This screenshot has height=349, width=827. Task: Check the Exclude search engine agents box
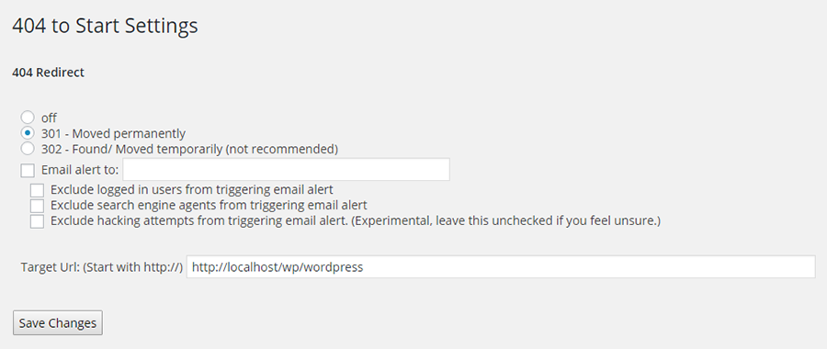tap(37, 205)
